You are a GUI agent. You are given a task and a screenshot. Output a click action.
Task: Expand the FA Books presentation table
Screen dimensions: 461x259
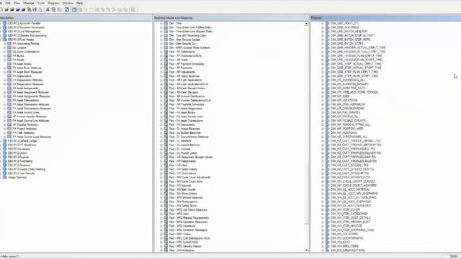[5, 56]
